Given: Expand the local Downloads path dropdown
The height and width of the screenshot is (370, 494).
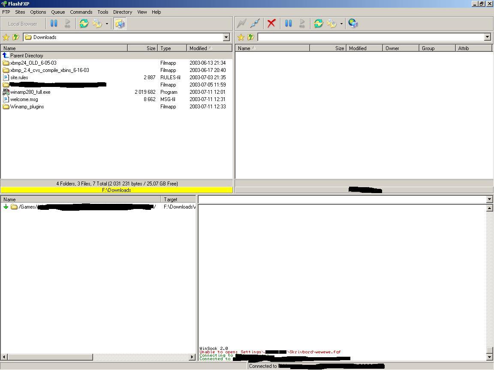Looking at the screenshot, I should tap(226, 37).
